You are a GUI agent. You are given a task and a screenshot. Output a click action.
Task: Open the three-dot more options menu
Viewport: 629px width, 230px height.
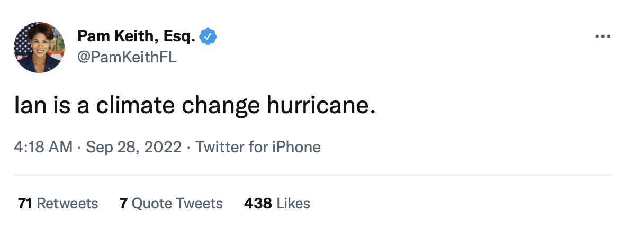tap(603, 37)
